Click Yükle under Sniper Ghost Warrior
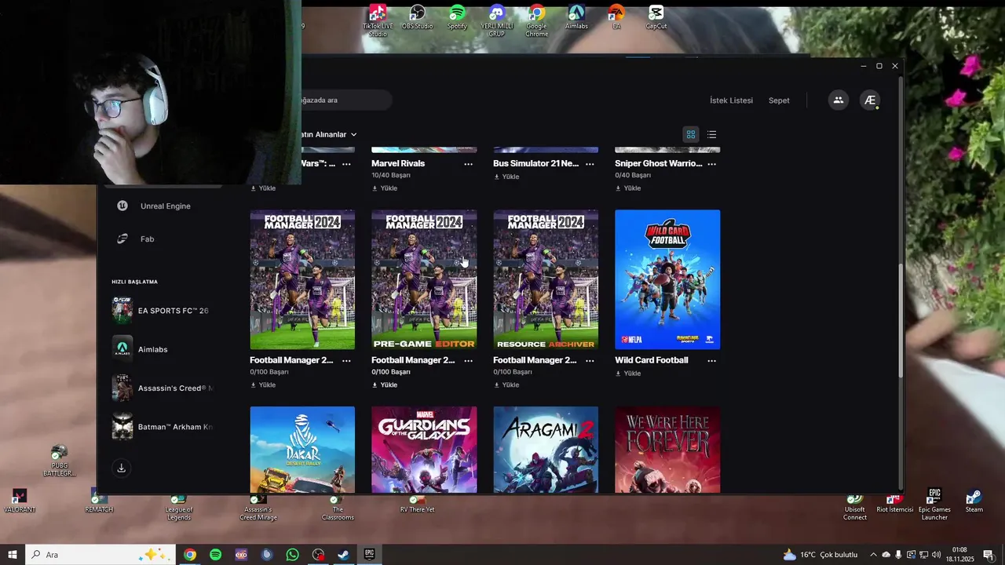 coord(628,188)
